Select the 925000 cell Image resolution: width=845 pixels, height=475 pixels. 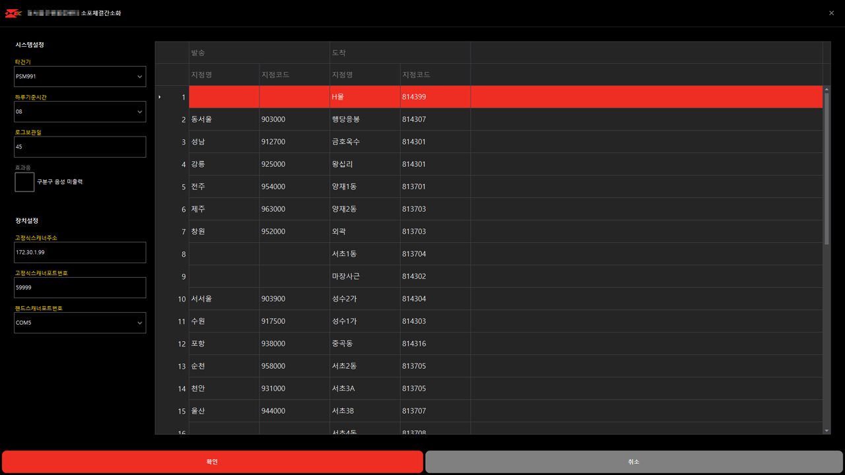click(294, 164)
